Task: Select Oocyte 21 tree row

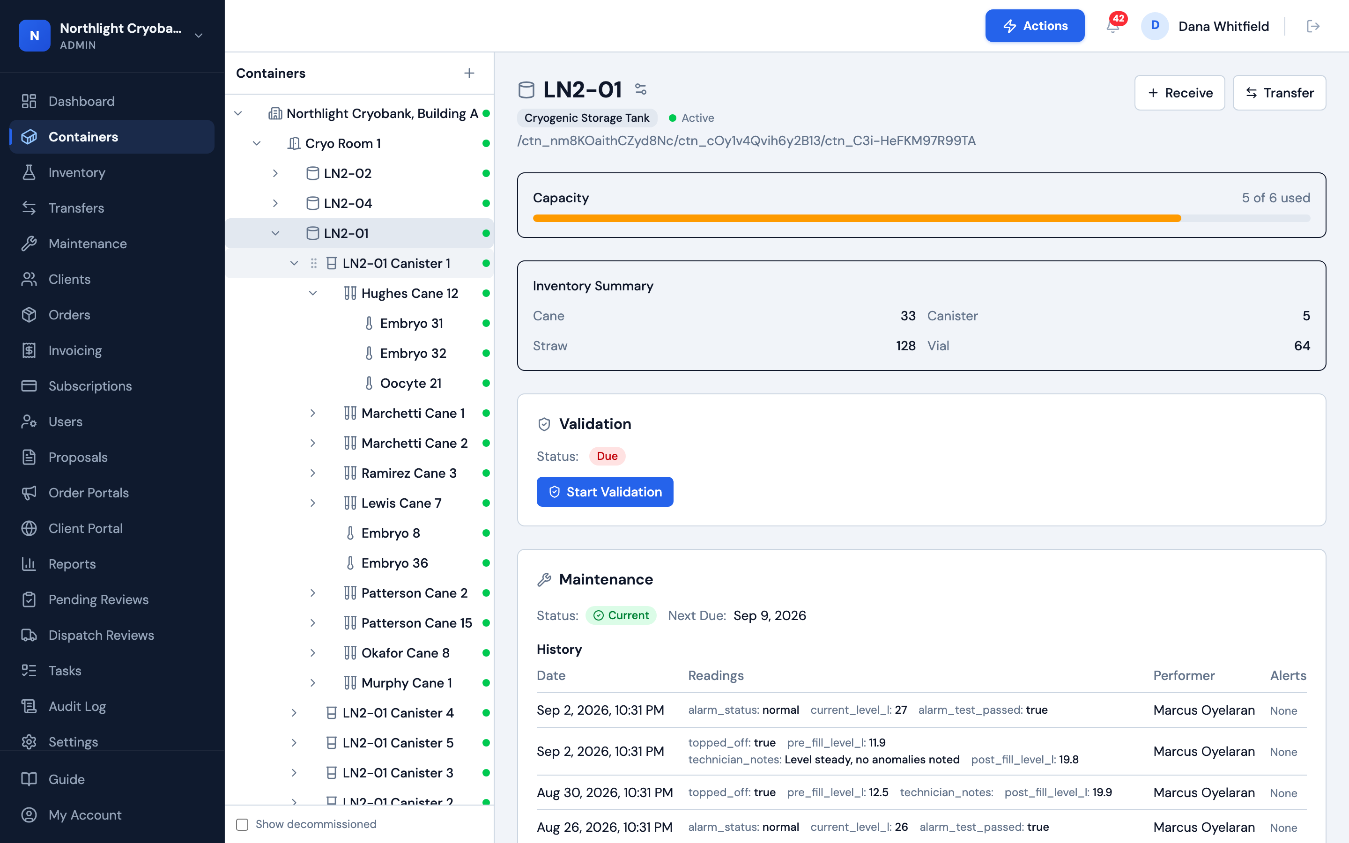Action: click(360, 383)
